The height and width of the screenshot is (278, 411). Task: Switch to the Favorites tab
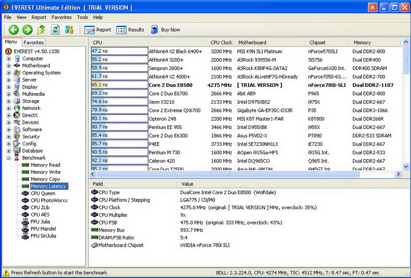click(34, 43)
